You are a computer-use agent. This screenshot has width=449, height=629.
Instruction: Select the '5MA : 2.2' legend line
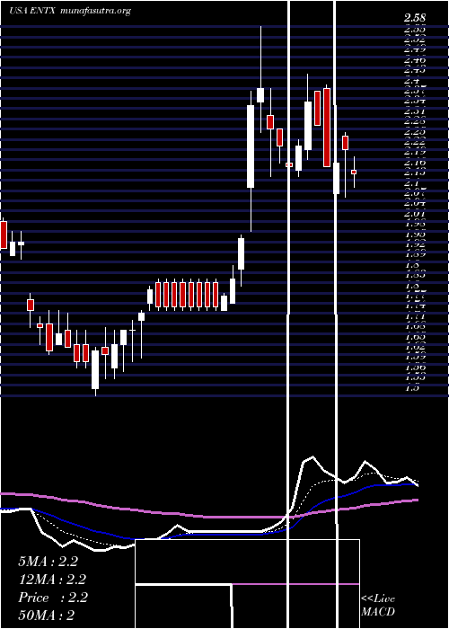point(48,562)
